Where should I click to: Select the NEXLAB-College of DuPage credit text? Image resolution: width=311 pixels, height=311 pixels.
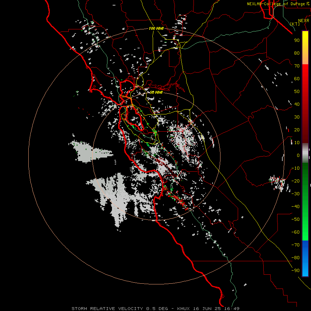[278, 4]
